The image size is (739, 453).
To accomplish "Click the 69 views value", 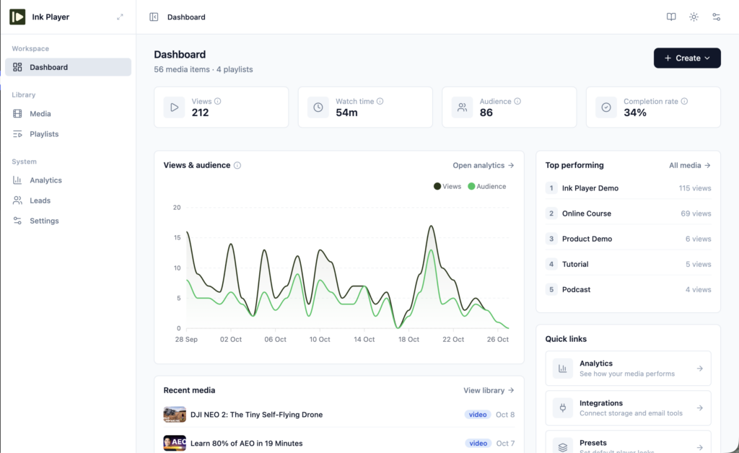I will pyautogui.click(x=696, y=214).
